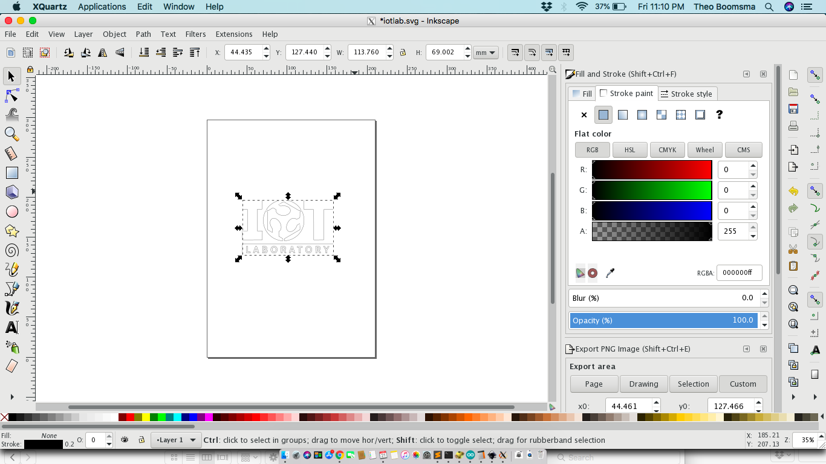
Task: Toggle the width-height ratio lock
Action: pos(402,53)
